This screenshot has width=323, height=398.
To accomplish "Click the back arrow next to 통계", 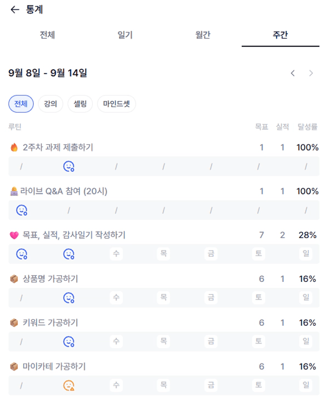I will [15, 10].
